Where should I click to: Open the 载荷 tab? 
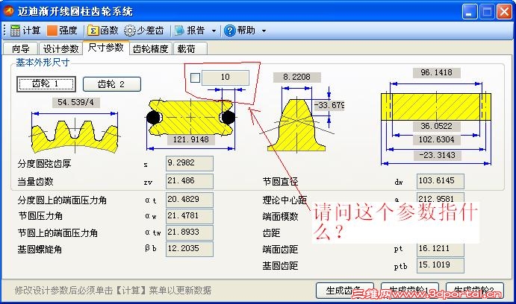click(x=190, y=48)
